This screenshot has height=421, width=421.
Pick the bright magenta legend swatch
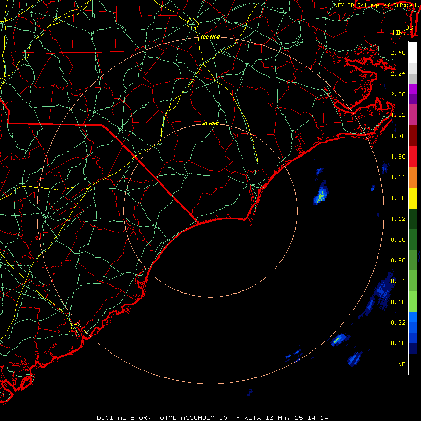point(413,89)
